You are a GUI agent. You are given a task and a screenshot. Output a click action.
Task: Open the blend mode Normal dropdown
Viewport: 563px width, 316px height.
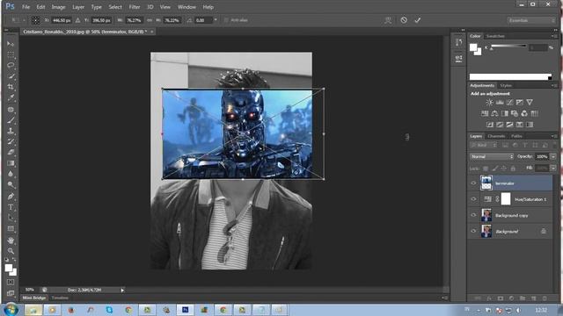(x=492, y=157)
